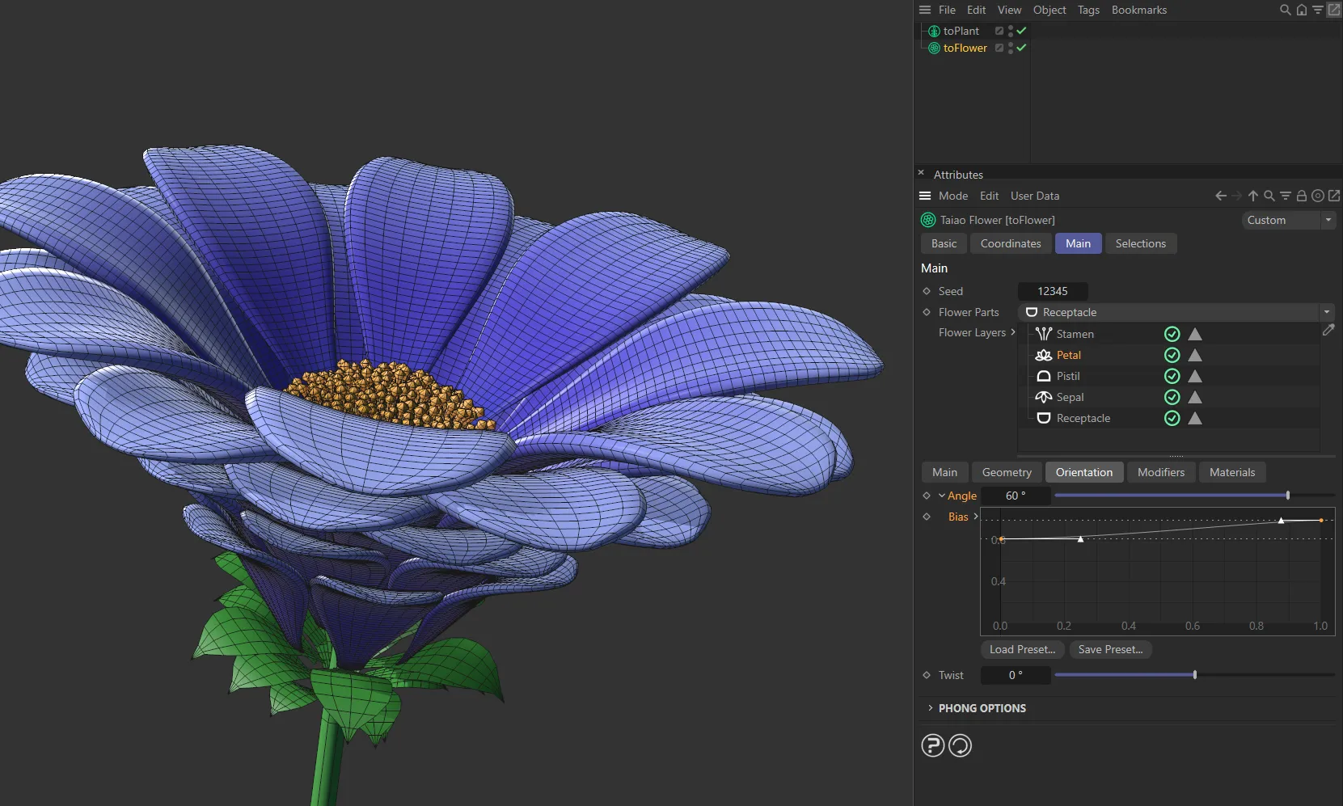
Task: Select the Stamen flower part icon
Action: [1043, 334]
